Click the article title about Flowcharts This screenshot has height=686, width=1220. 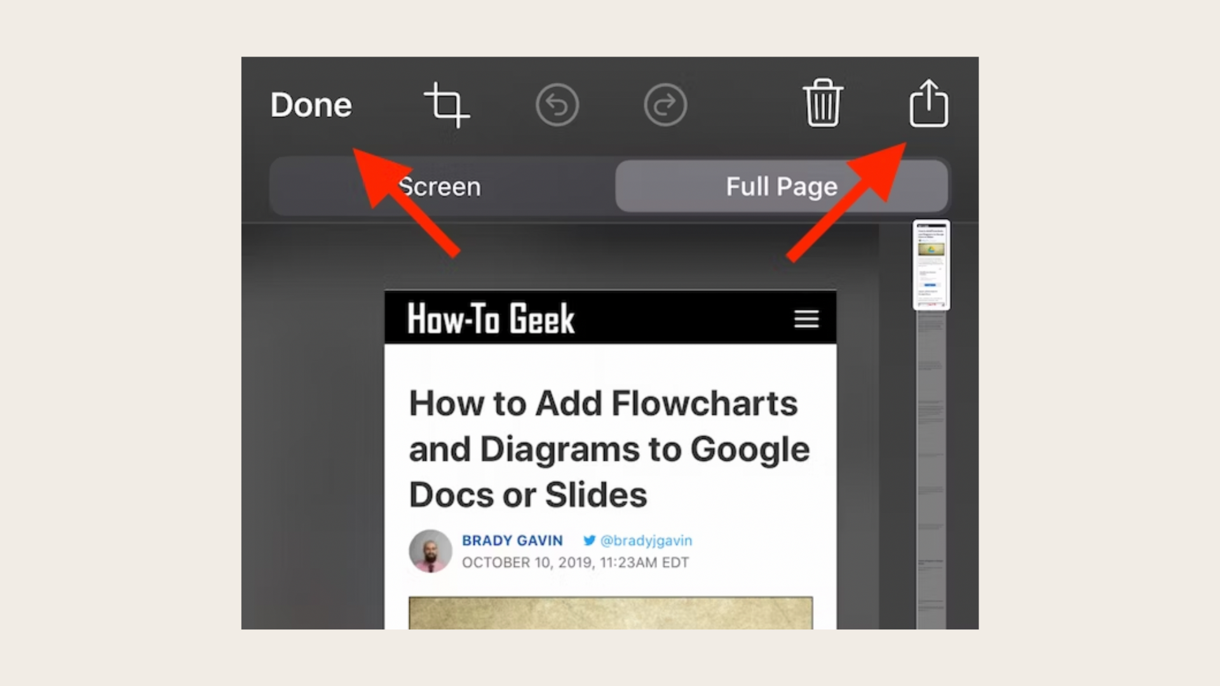pos(609,449)
